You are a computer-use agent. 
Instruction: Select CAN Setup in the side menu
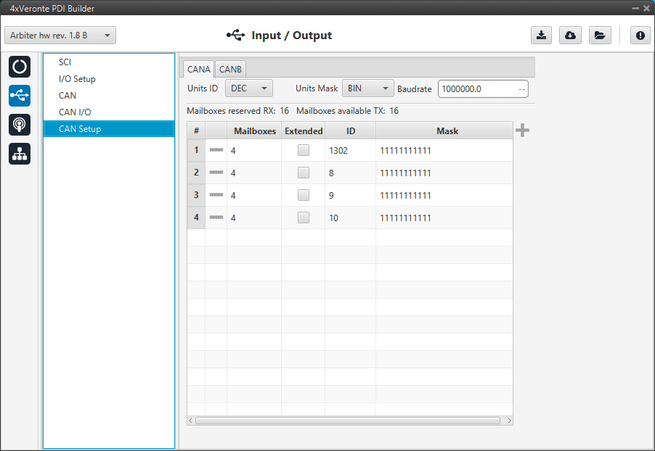[109, 129]
